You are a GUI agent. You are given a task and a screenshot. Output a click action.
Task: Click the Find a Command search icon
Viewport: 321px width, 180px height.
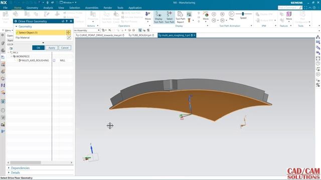point(300,7)
